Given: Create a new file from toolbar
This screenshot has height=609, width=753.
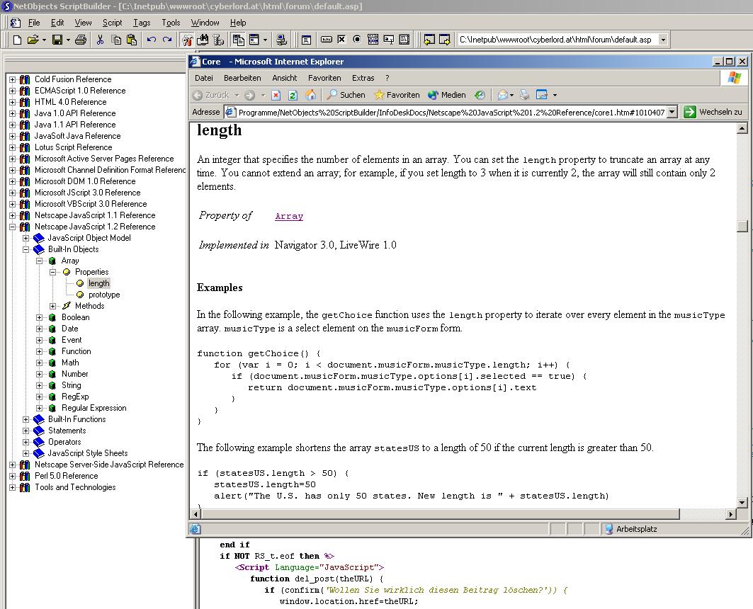Looking at the screenshot, I should point(18,40).
